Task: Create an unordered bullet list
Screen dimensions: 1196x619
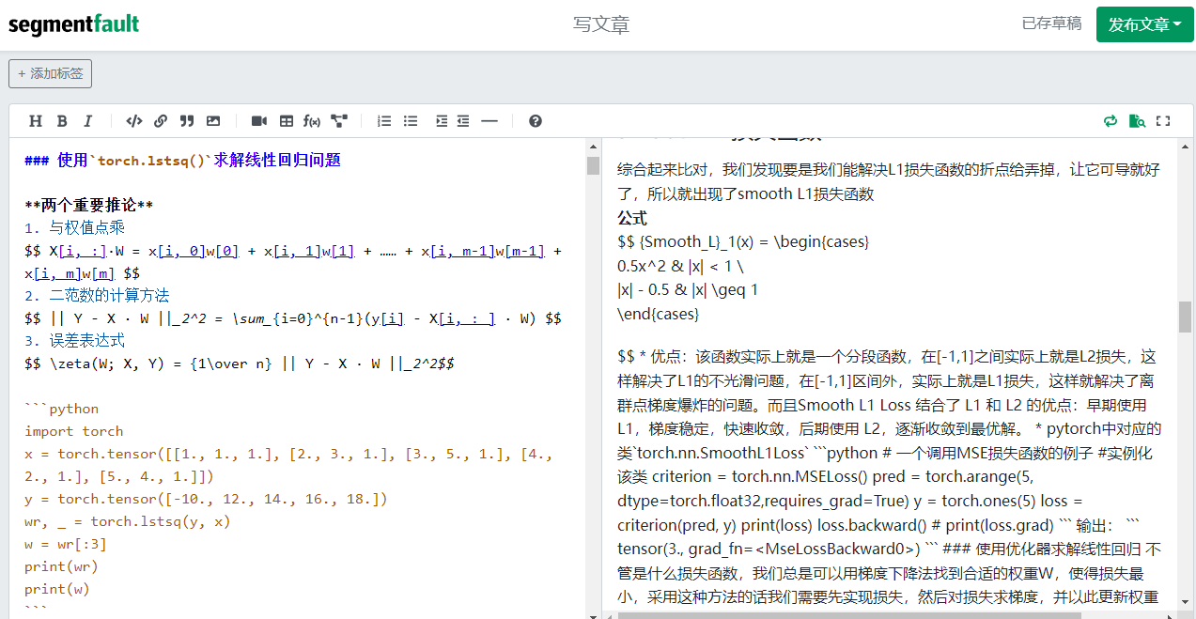Action: [x=411, y=121]
